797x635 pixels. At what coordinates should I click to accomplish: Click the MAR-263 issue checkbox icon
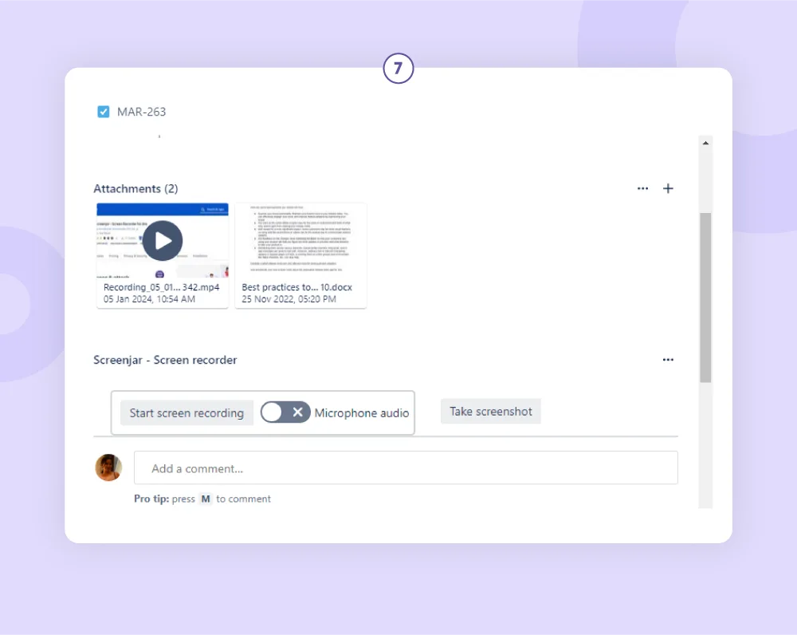coord(103,112)
